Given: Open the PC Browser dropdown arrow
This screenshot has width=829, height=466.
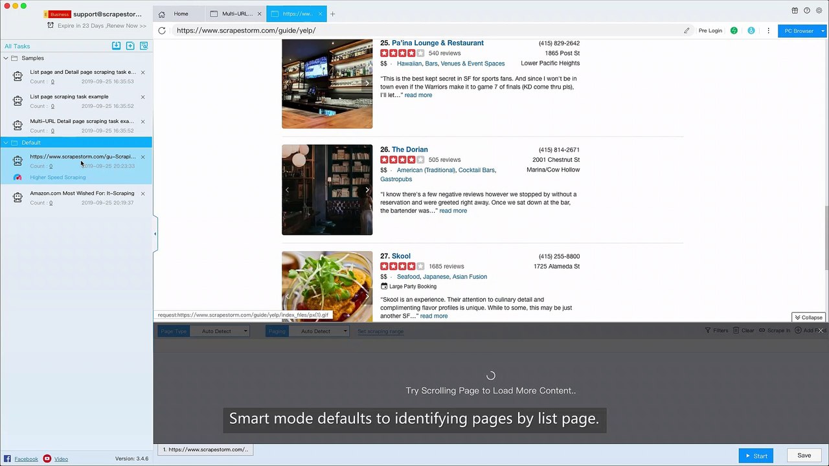Looking at the screenshot, I should tap(823, 30).
